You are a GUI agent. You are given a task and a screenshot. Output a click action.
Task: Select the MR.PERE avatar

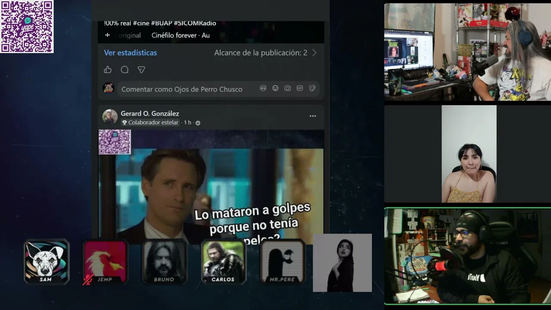(282, 262)
